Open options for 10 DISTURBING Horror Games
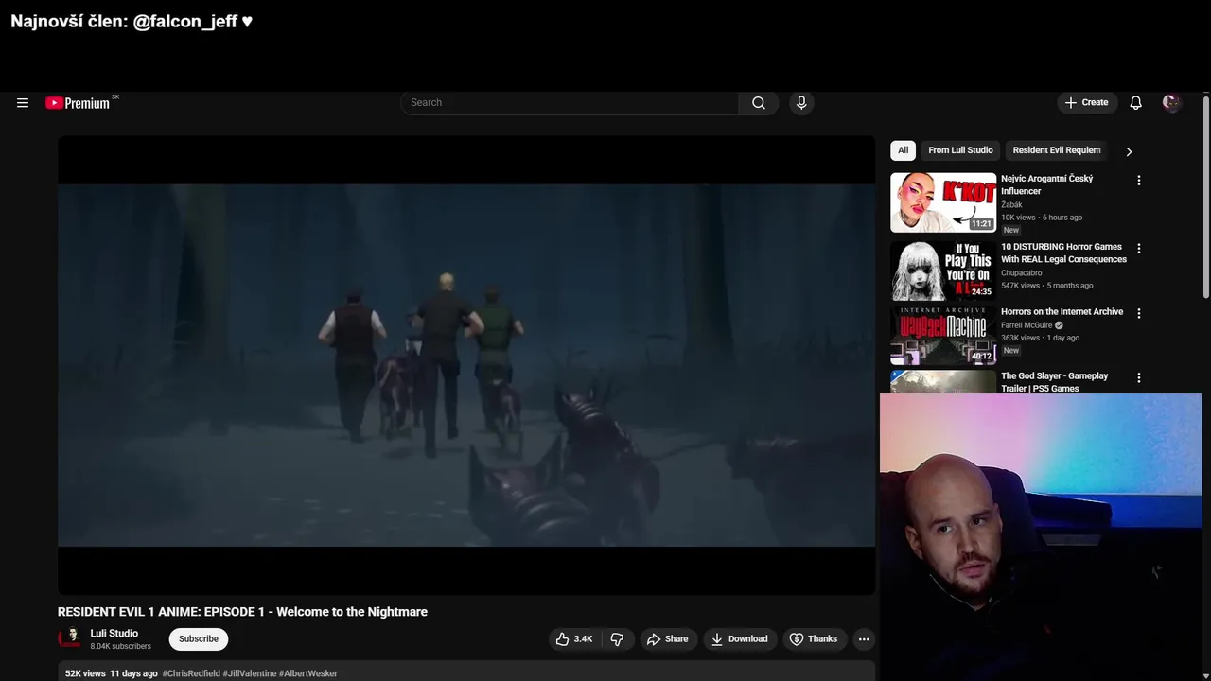This screenshot has width=1211, height=681. (1139, 249)
